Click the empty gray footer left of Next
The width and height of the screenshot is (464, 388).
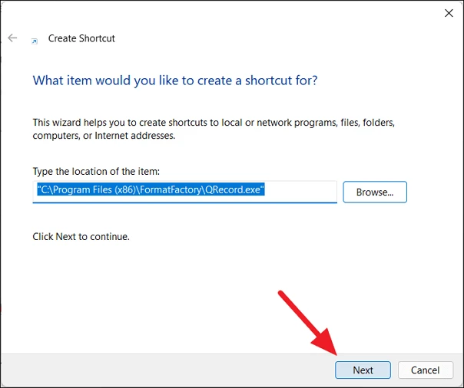(154, 370)
